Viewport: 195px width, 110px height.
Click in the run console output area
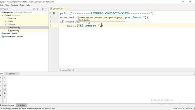(101, 89)
